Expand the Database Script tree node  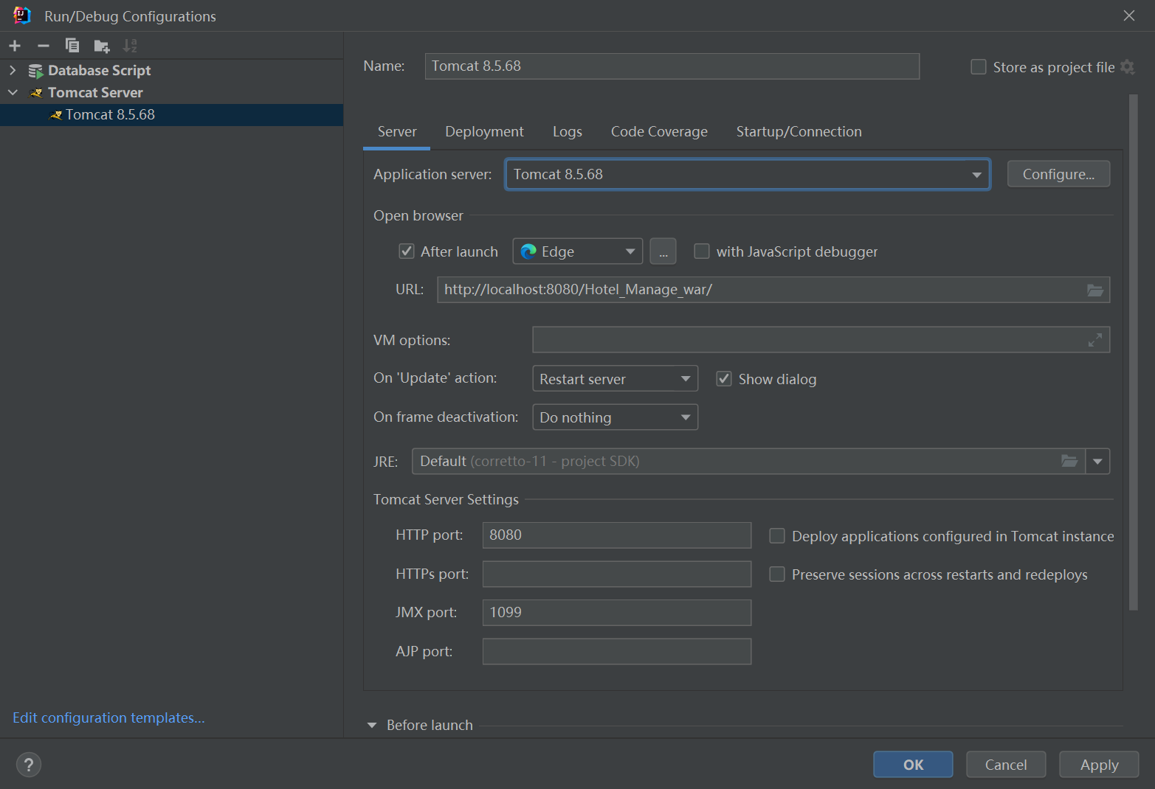13,71
